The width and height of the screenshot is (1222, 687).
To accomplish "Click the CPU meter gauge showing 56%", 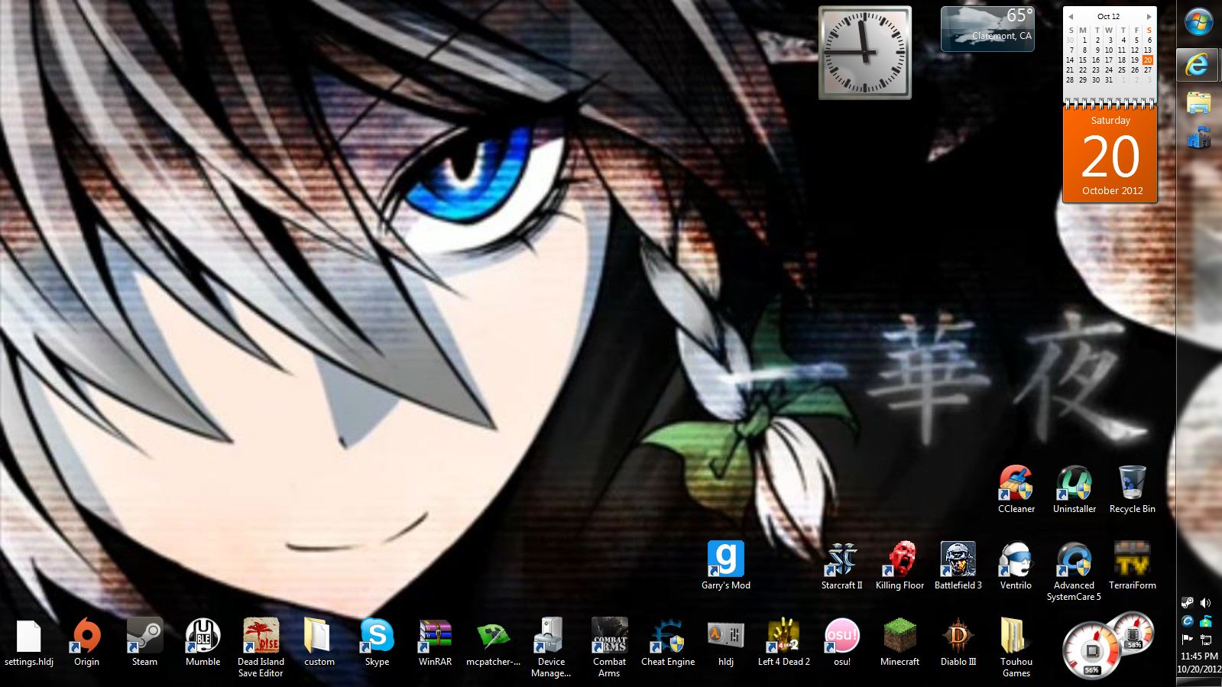I will click(1092, 650).
